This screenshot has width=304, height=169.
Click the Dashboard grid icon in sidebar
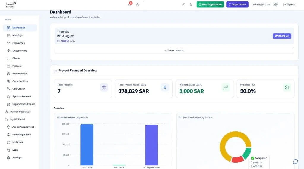tap(9, 28)
